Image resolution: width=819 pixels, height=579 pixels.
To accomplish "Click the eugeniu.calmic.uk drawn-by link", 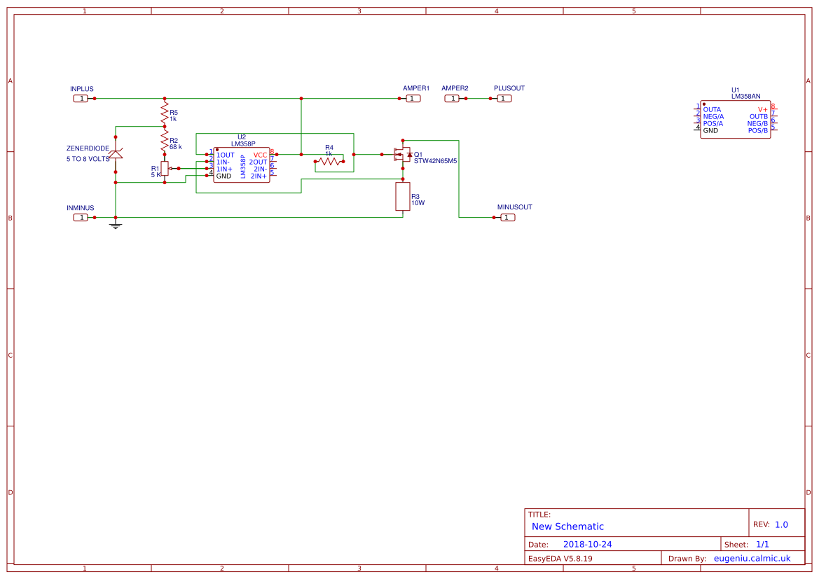I will (752, 558).
